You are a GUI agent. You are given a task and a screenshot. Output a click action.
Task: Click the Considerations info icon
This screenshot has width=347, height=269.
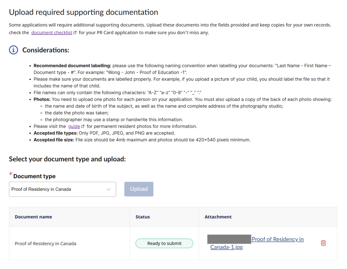[13, 50]
